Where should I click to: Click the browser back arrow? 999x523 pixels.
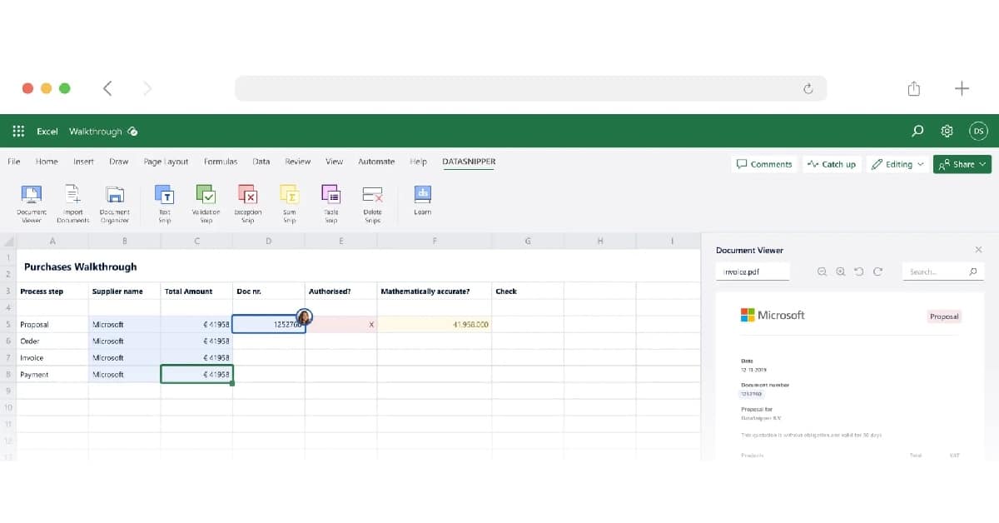107,88
